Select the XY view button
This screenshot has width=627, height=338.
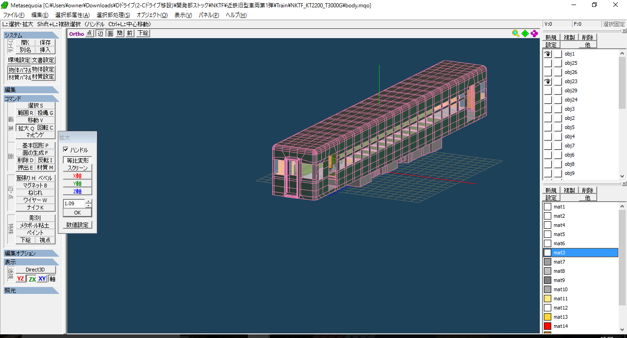pos(42,279)
